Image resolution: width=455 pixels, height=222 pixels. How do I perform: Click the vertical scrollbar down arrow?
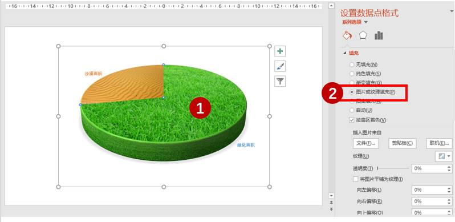pos(332,195)
